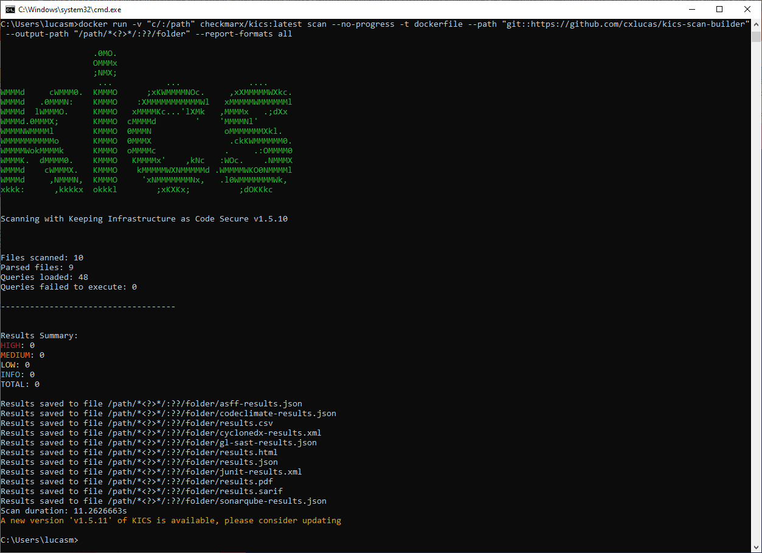The height and width of the screenshot is (553, 762).
Task: Click the 'Results Summary:' heading
Action: (x=40, y=336)
